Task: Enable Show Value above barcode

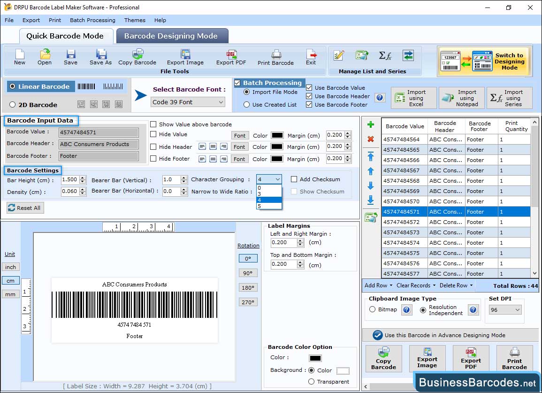Action: [x=153, y=124]
